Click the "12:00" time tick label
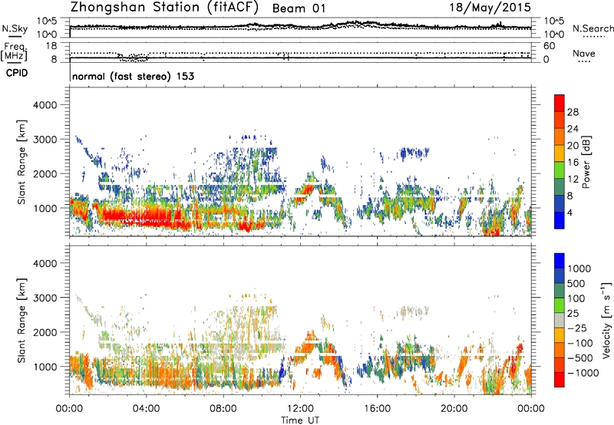The height and width of the screenshot is (425, 614). pos(300,409)
